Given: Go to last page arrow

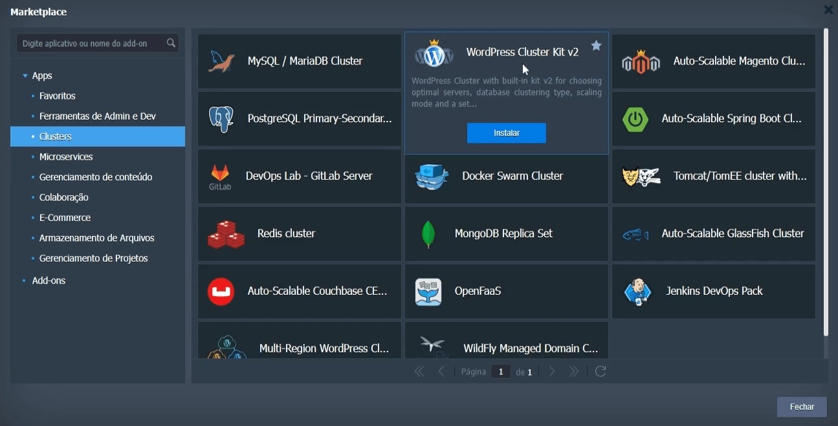Looking at the screenshot, I should [574, 372].
